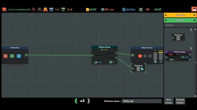Click the Scheme name field Only red
The image size is (197, 110).
point(142,101)
